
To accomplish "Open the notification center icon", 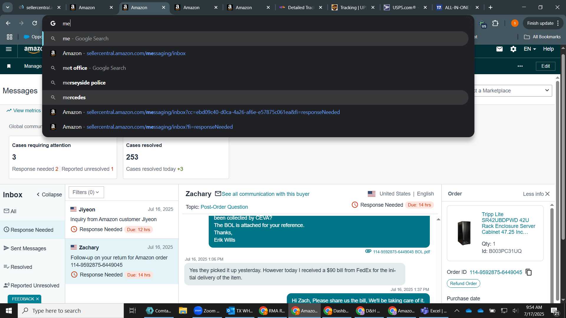I will [555, 311].
